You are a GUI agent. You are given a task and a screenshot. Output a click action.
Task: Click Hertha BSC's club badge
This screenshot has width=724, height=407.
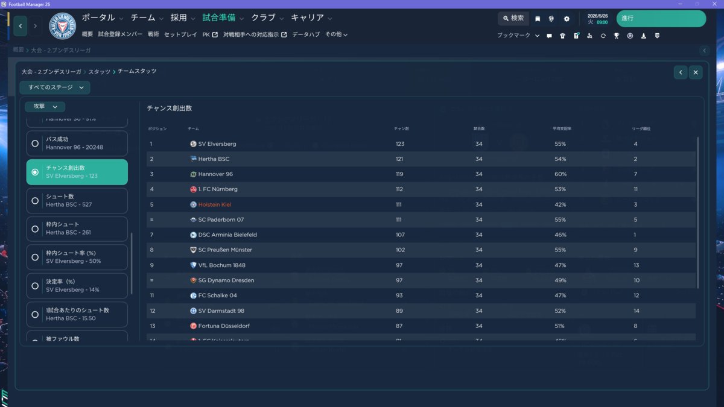click(193, 159)
